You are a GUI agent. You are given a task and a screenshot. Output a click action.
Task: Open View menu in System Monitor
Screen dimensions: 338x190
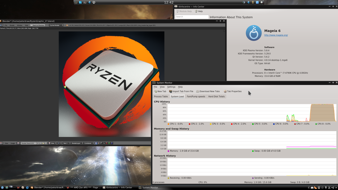162,87
